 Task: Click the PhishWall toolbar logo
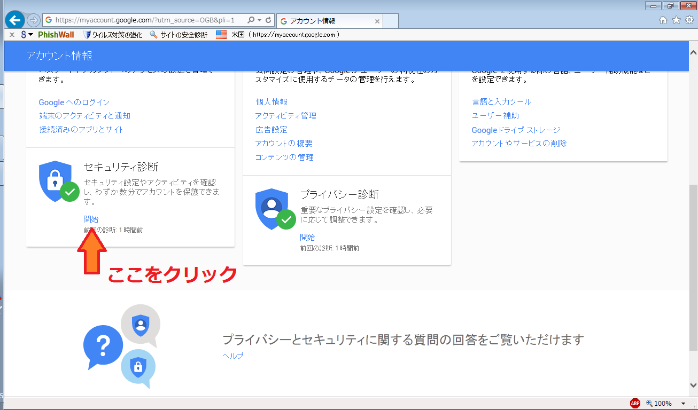pos(56,35)
